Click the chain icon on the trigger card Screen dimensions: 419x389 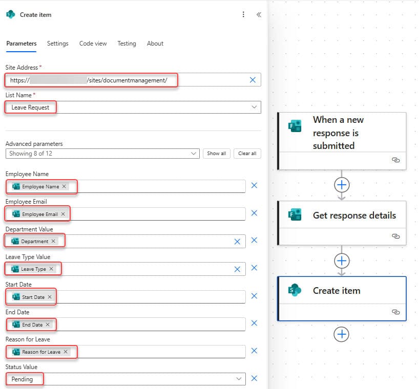click(395, 160)
